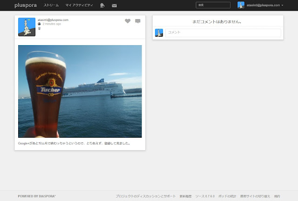Expand the atasinti@pluspora.com account dropdown
The image size is (298, 201).
[265, 5]
